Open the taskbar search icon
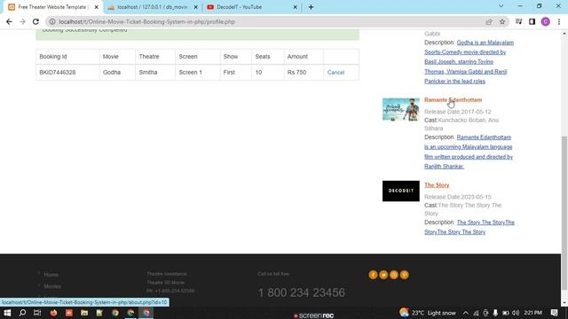The image size is (568, 319). [22, 313]
